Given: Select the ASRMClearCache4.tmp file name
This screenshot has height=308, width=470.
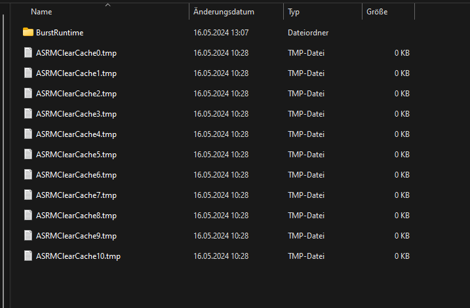Looking at the screenshot, I should click(x=76, y=134).
